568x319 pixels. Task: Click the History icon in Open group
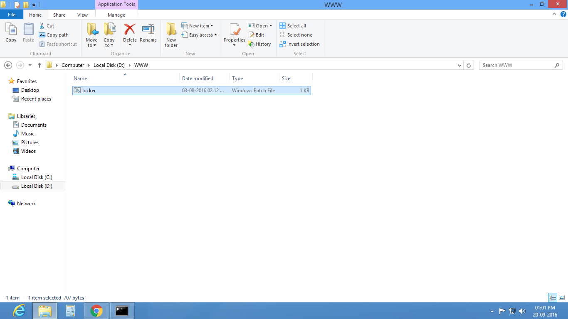click(x=260, y=44)
